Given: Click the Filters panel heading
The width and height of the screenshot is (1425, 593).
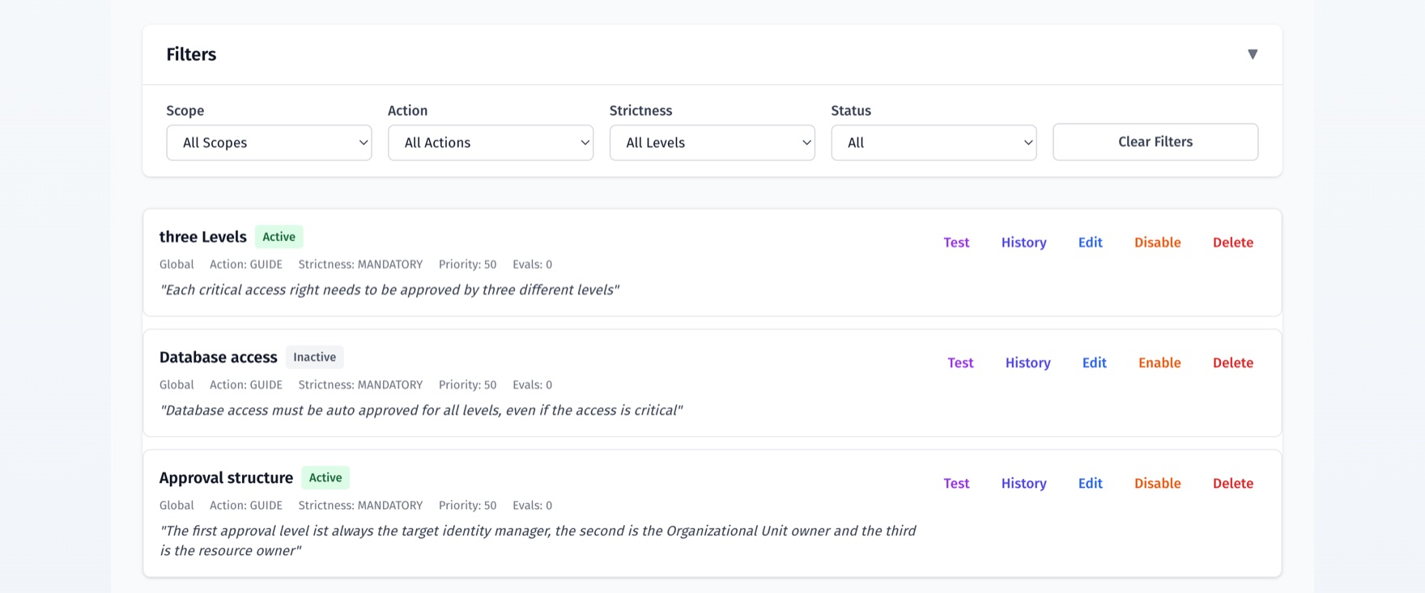Looking at the screenshot, I should 191,54.
